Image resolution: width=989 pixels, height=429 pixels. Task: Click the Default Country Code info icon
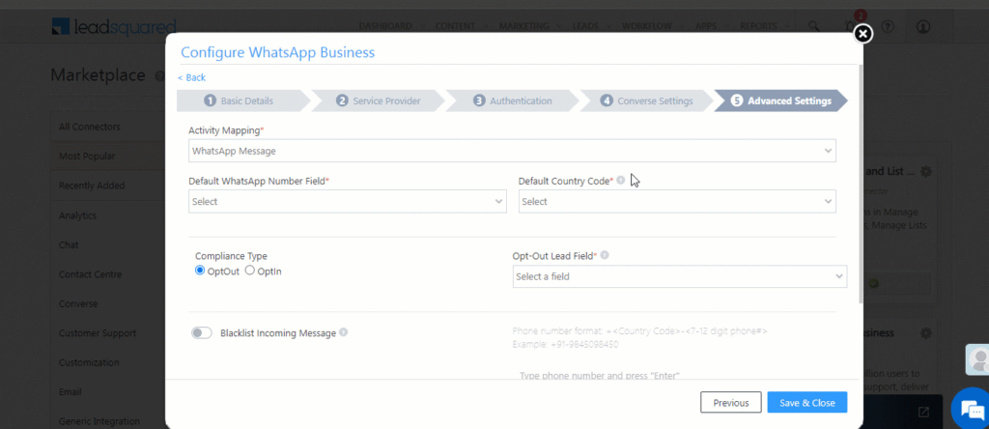pyautogui.click(x=621, y=181)
